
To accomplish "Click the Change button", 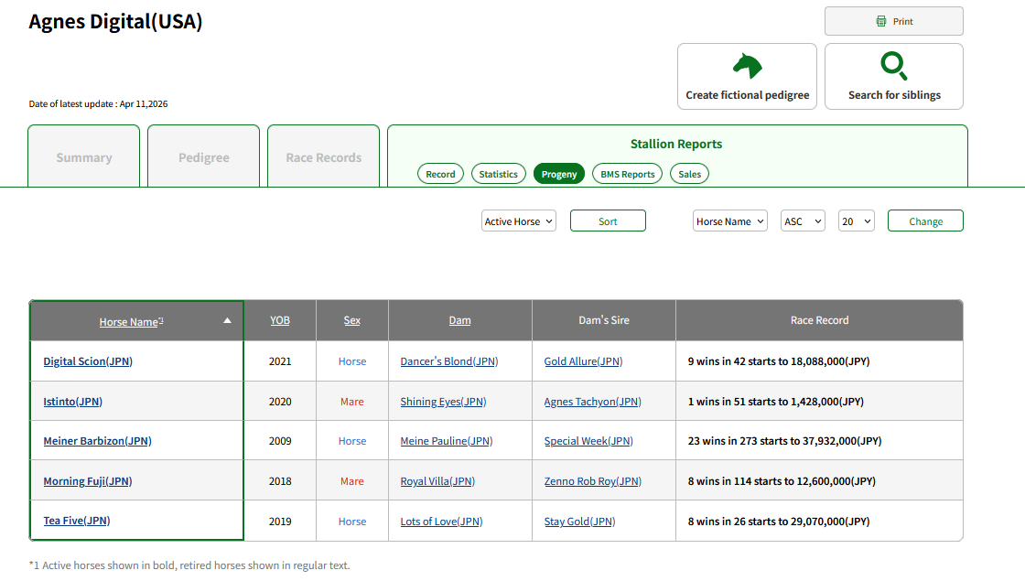I will [x=925, y=221].
